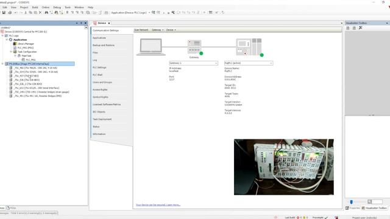Click the wrench Build icon in the toolbar
Image resolution: width=390 pixels, height=219 pixels.
pos(173,12)
